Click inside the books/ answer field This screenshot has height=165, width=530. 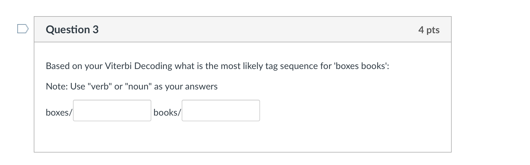pyautogui.click(x=221, y=110)
